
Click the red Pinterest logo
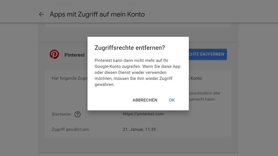(x=54, y=55)
